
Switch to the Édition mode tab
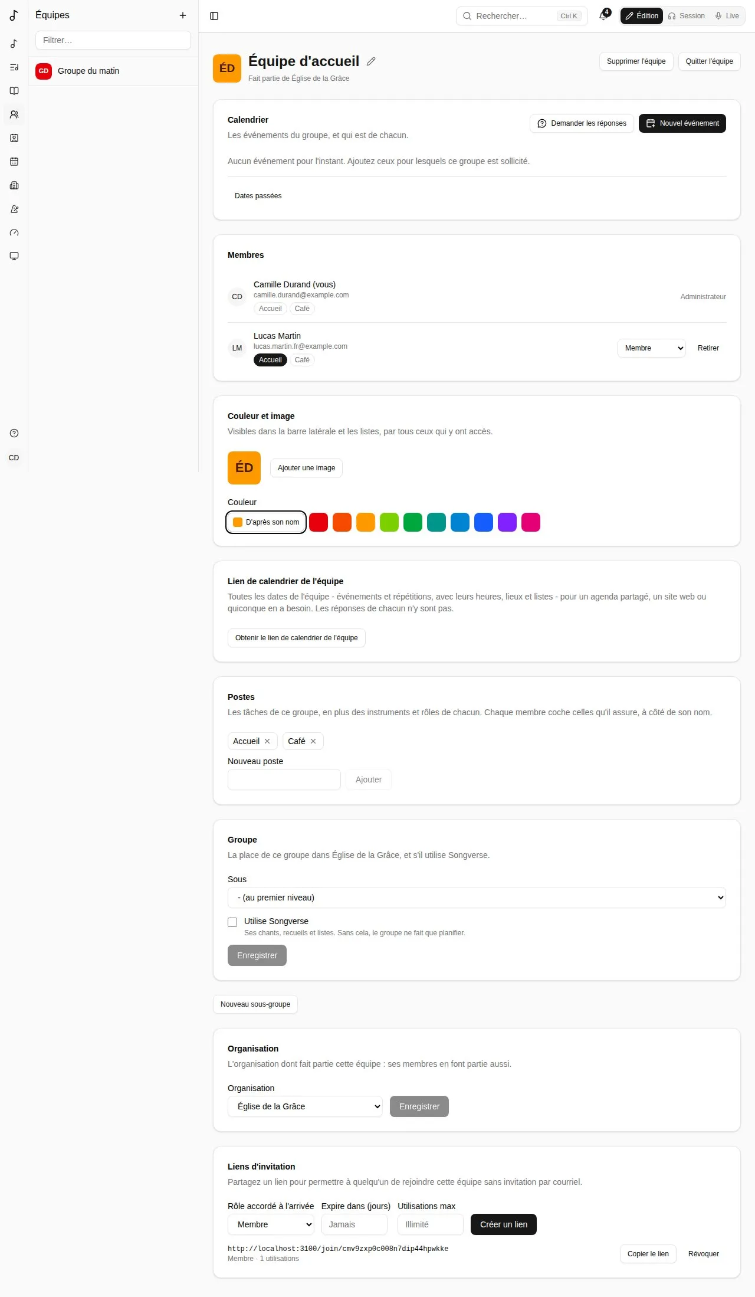(x=642, y=16)
